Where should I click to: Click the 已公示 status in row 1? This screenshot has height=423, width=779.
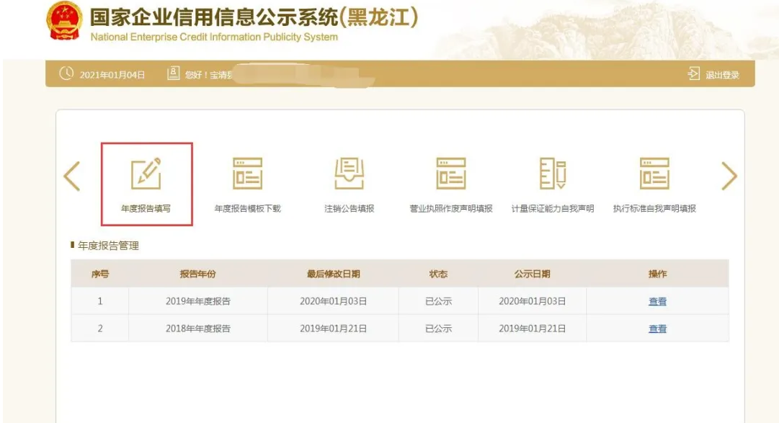439,301
